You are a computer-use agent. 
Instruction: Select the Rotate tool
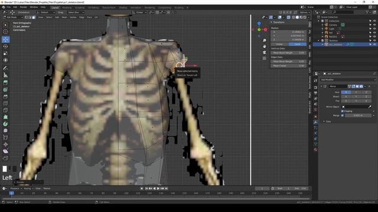5,46
